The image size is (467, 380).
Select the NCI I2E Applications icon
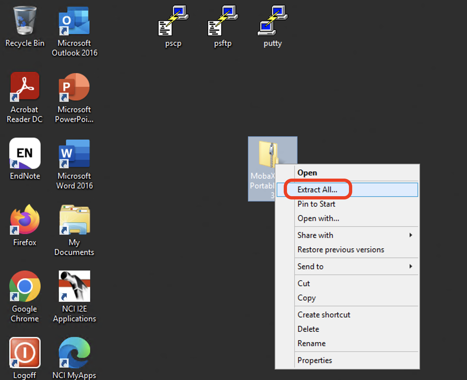74,287
